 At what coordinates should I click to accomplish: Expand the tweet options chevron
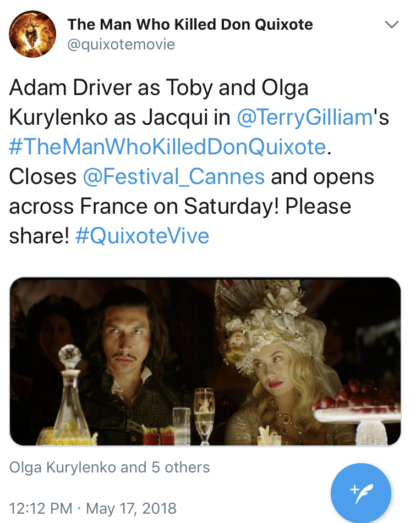point(391,25)
